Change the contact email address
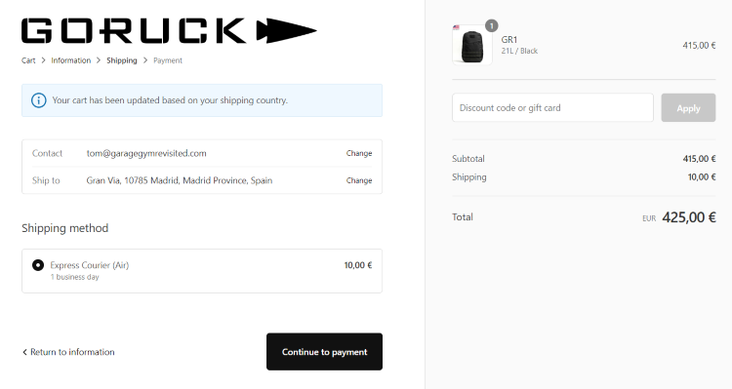Viewport: 732px width, 389px height. (x=359, y=153)
